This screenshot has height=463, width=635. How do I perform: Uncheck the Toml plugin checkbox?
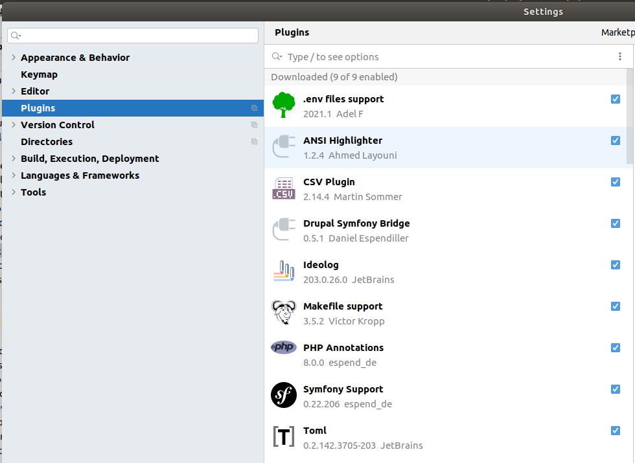click(x=616, y=431)
